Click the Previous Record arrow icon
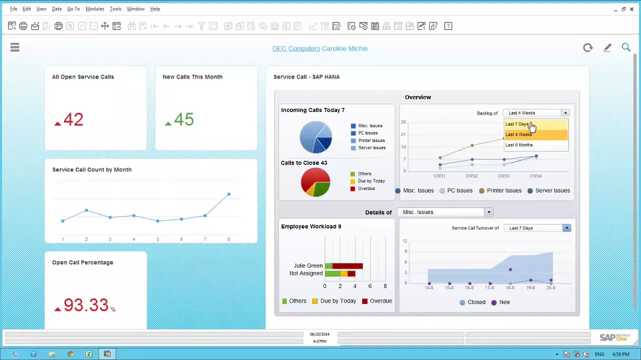Image resolution: width=641 pixels, height=360 pixels. click(166, 26)
